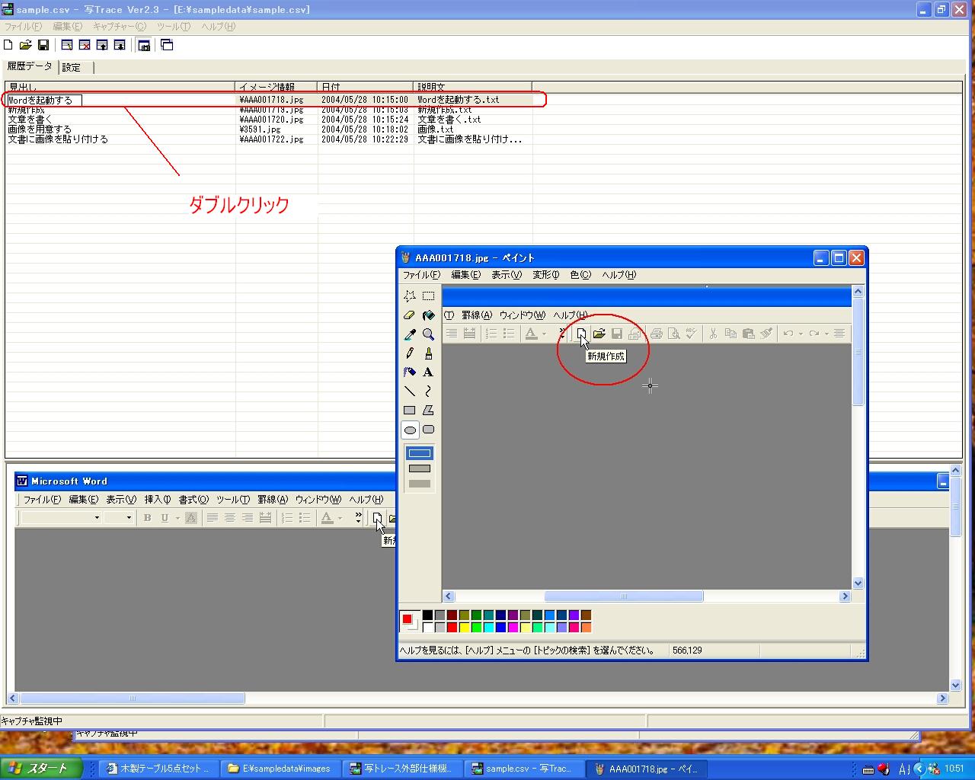Select the 文章を書く row
The height and width of the screenshot is (780, 975).
pos(268,120)
